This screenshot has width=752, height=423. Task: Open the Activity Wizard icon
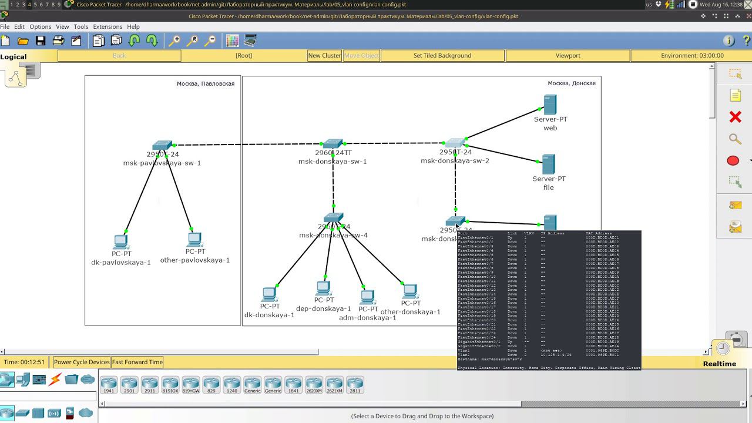click(76, 41)
